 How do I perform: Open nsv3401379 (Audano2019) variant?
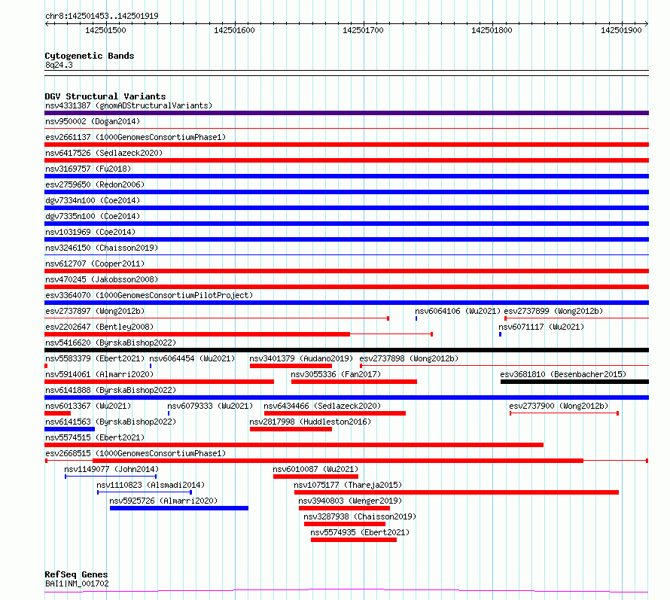click(x=301, y=358)
